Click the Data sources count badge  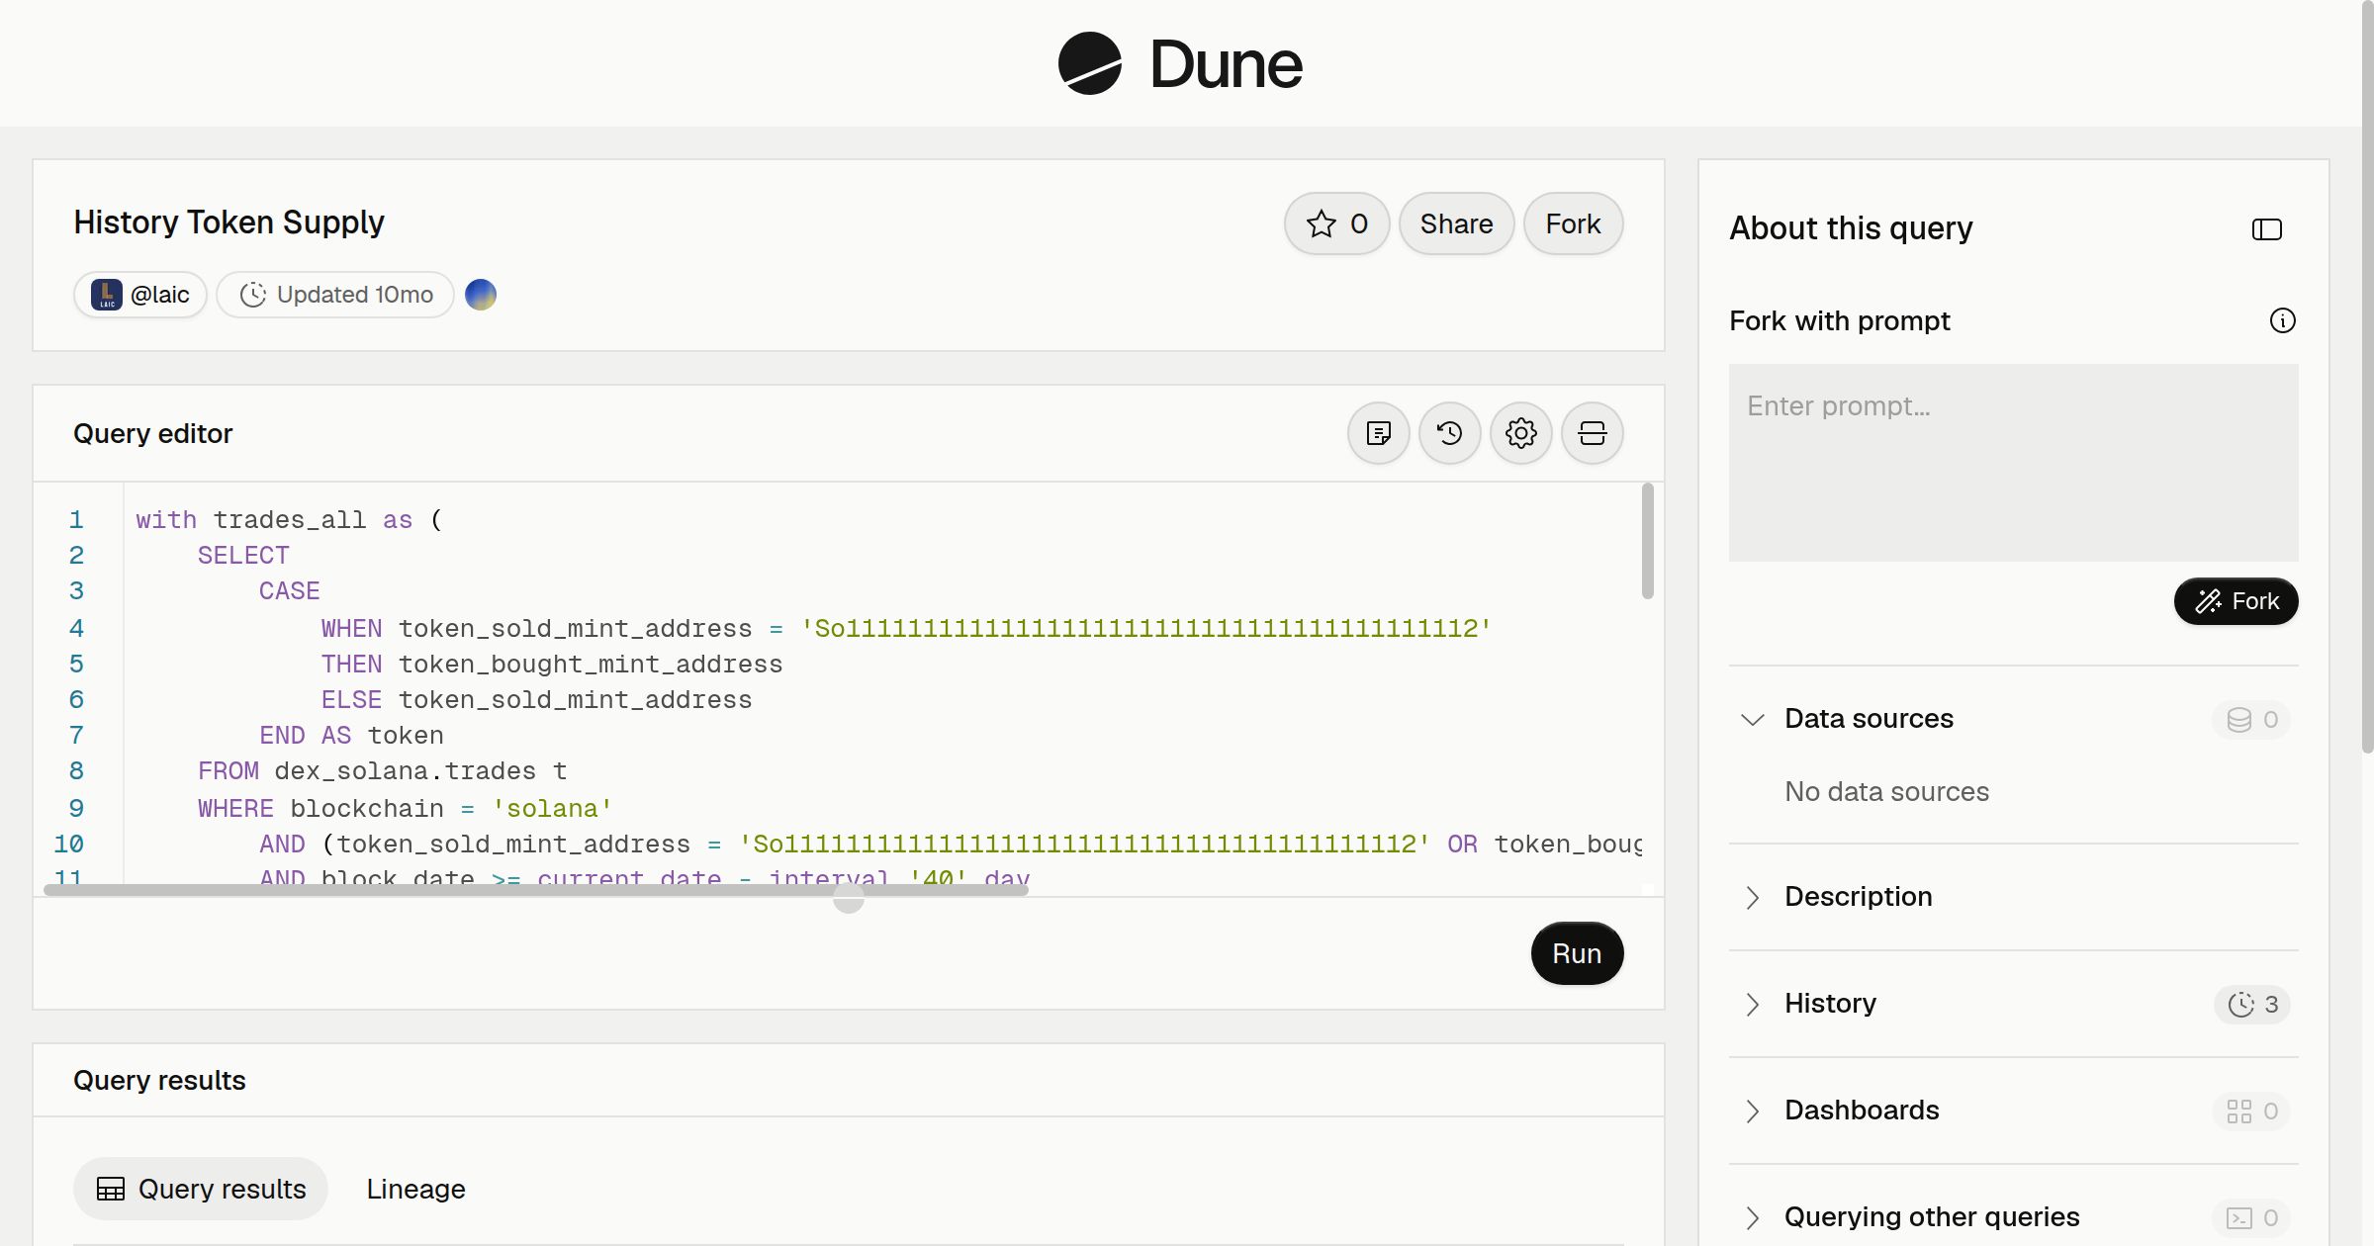click(2252, 719)
